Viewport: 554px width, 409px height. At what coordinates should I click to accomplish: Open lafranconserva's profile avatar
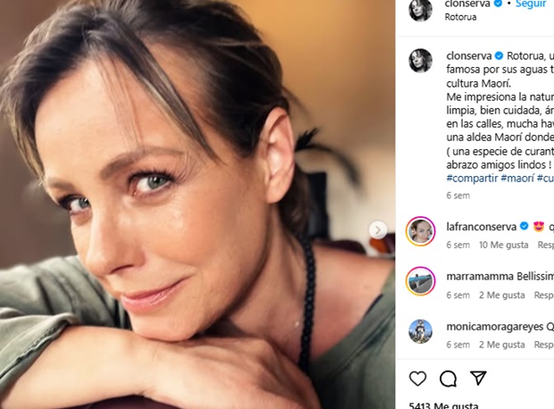[x=421, y=232]
